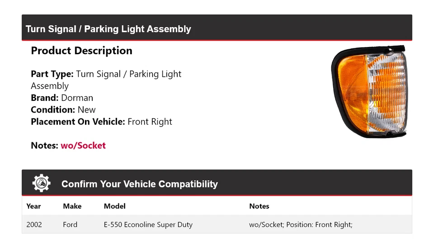434x248 pixels.
Task: Click the Confirm Your Vehicle Compatibility heading
Action: (140, 184)
